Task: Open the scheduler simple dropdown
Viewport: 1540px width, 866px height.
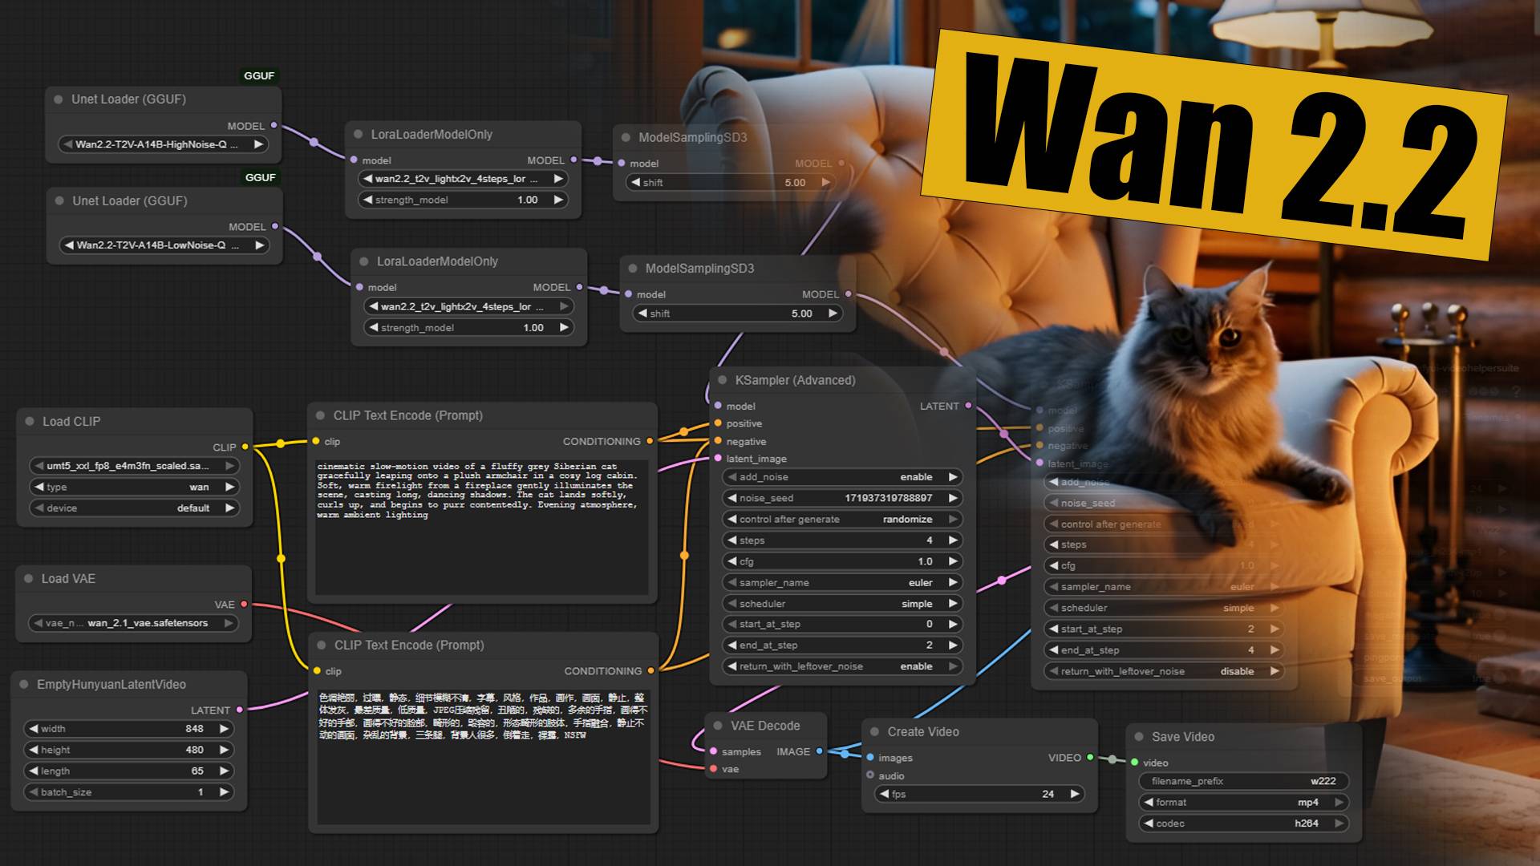Action: tap(842, 604)
